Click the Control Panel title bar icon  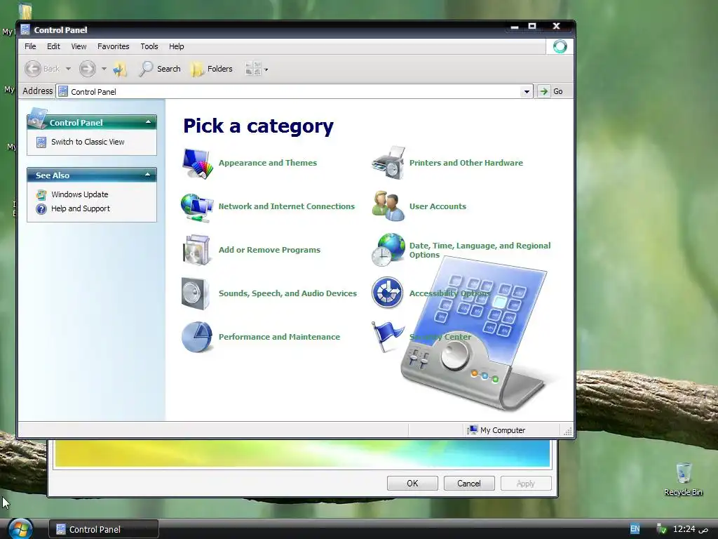pyautogui.click(x=26, y=29)
